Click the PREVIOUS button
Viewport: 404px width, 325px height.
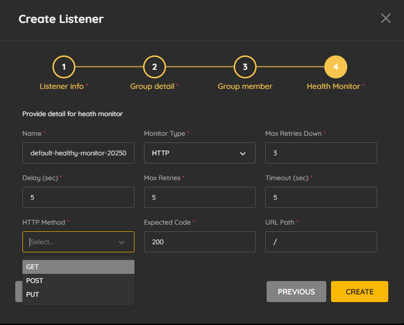click(296, 292)
